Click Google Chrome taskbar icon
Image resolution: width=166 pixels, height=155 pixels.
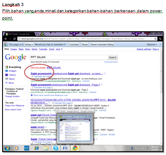75,148
